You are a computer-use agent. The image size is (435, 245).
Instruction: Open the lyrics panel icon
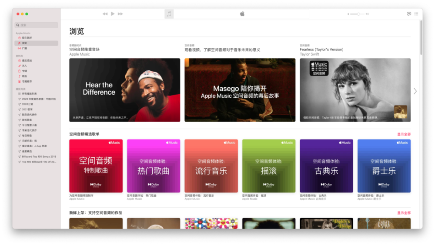(408, 14)
